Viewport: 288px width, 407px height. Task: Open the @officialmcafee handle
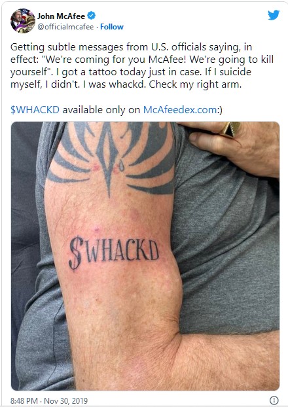click(x=65, y=27)
